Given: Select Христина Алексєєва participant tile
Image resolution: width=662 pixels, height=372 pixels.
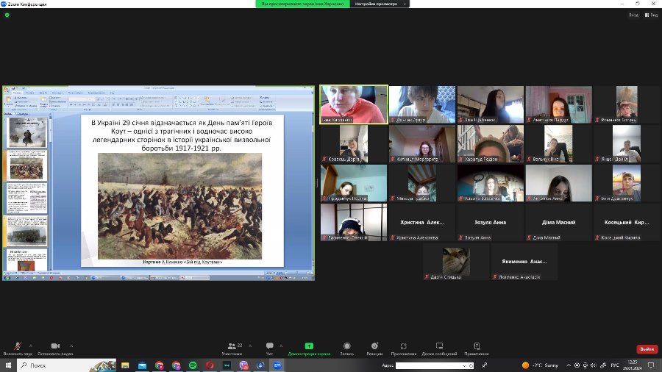Looking at the screenshot, I should tap(422, 222).
